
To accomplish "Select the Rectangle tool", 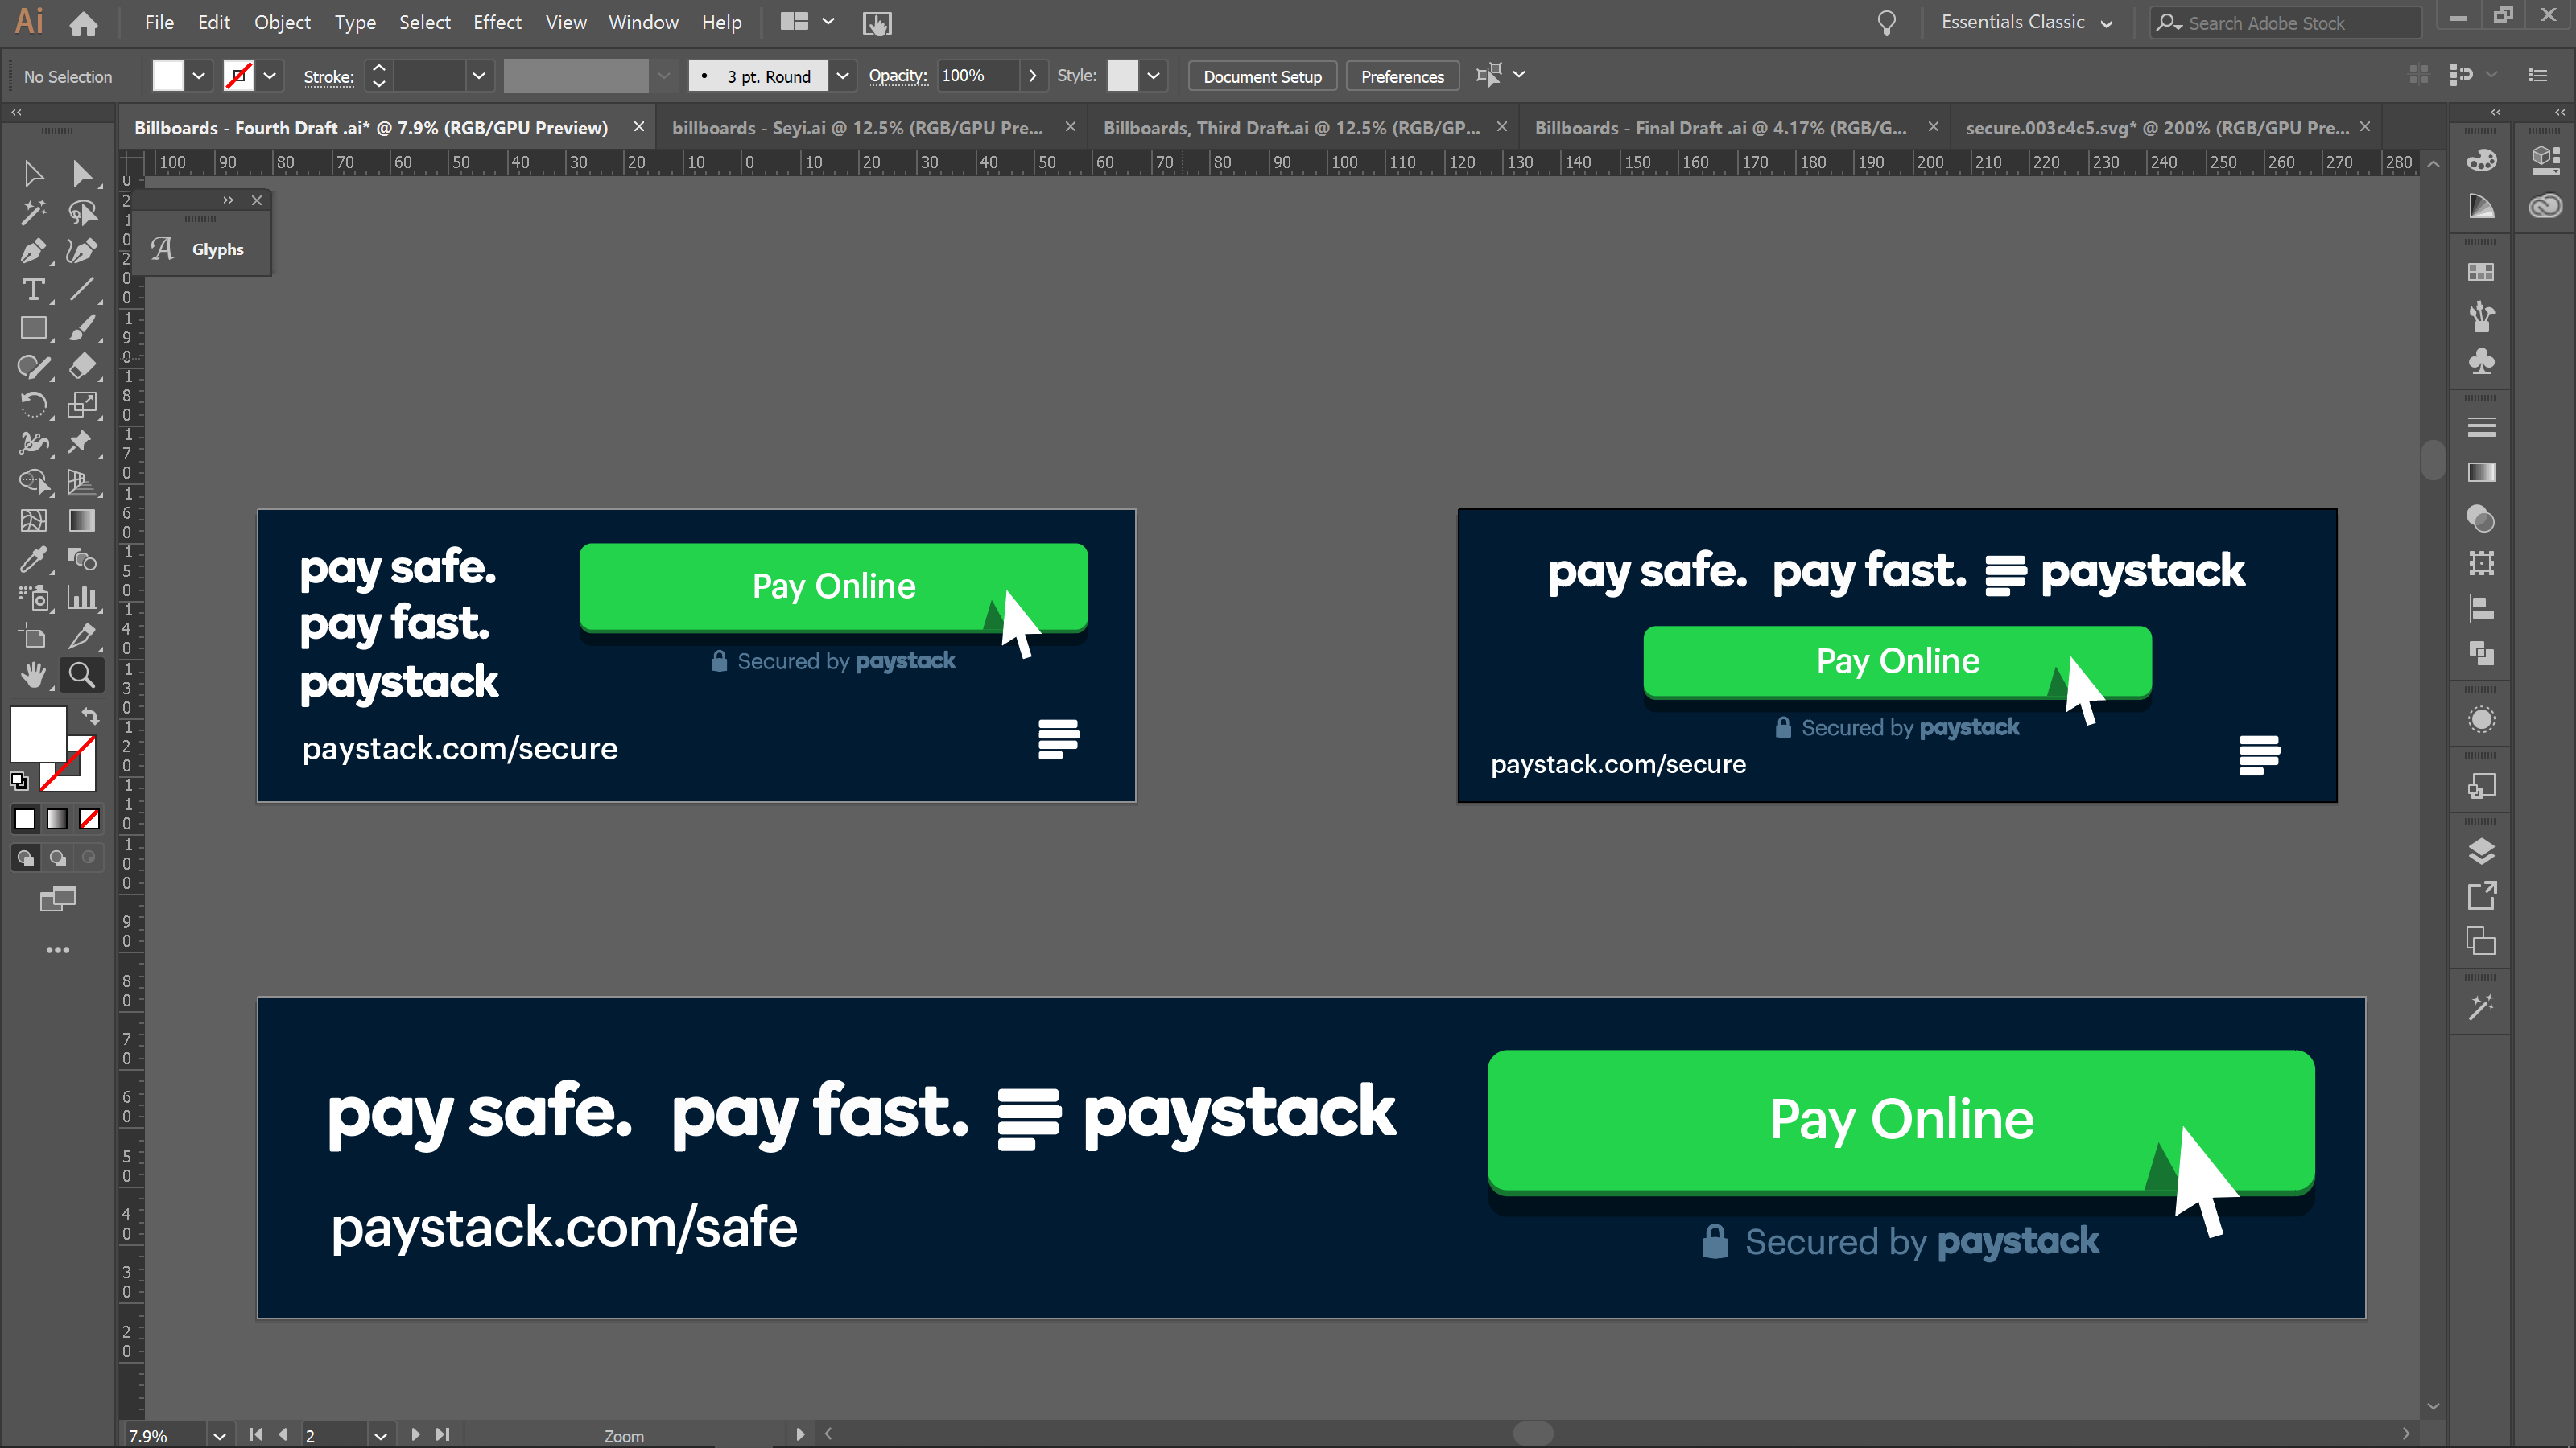I will [33, 327].
